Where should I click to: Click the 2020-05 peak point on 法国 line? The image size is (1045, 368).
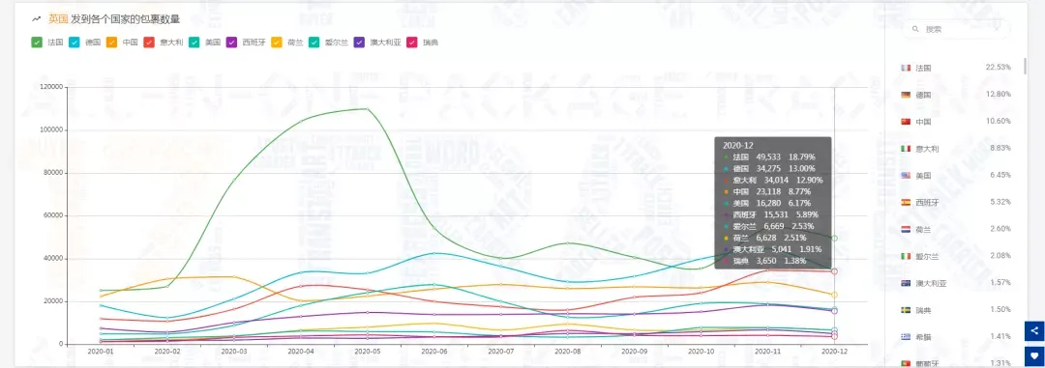coord(368,108)
